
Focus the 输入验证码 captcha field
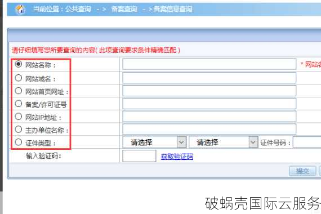click(139, 156)
